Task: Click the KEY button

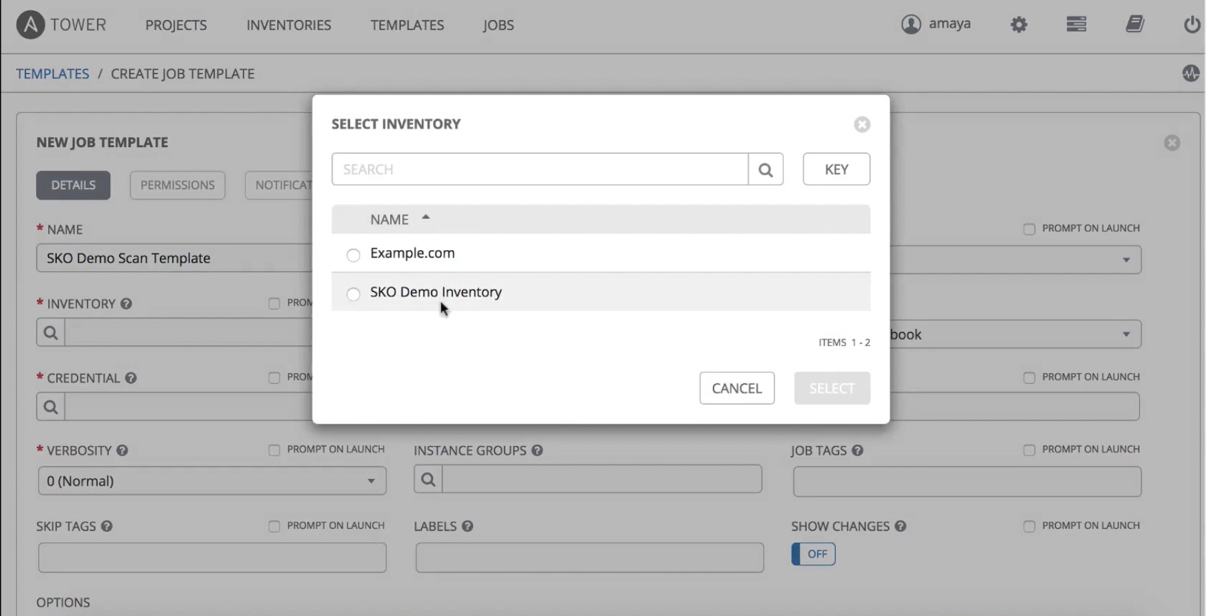Action: [836, 170]
